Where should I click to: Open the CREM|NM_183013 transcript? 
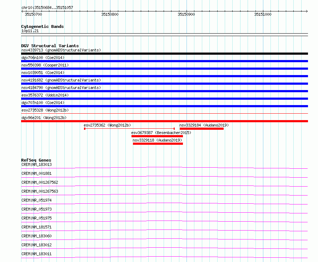(x=36, y=164)
